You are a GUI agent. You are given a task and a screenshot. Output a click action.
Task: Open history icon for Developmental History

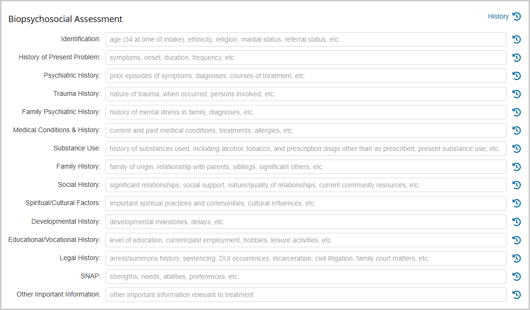pos(517,222)
